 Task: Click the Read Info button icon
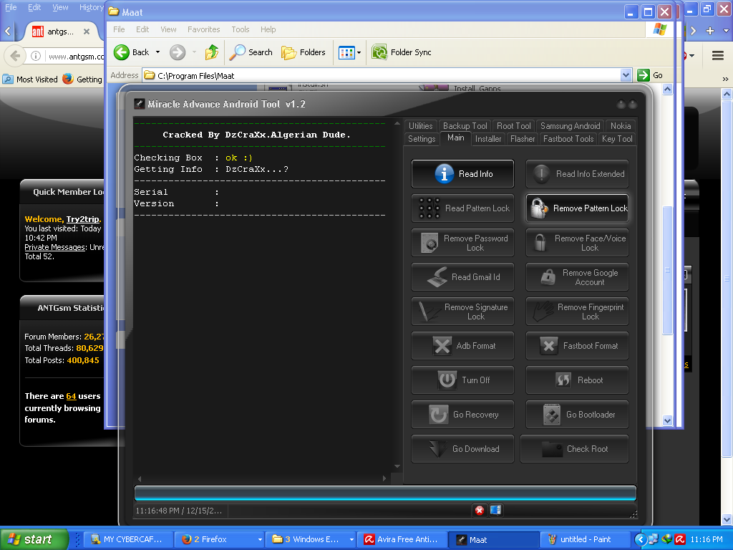(445, 174)
